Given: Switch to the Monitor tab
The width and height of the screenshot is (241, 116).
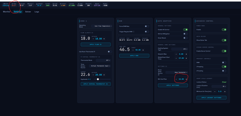Looking at the screenshot, I should (x=7, y=12).
